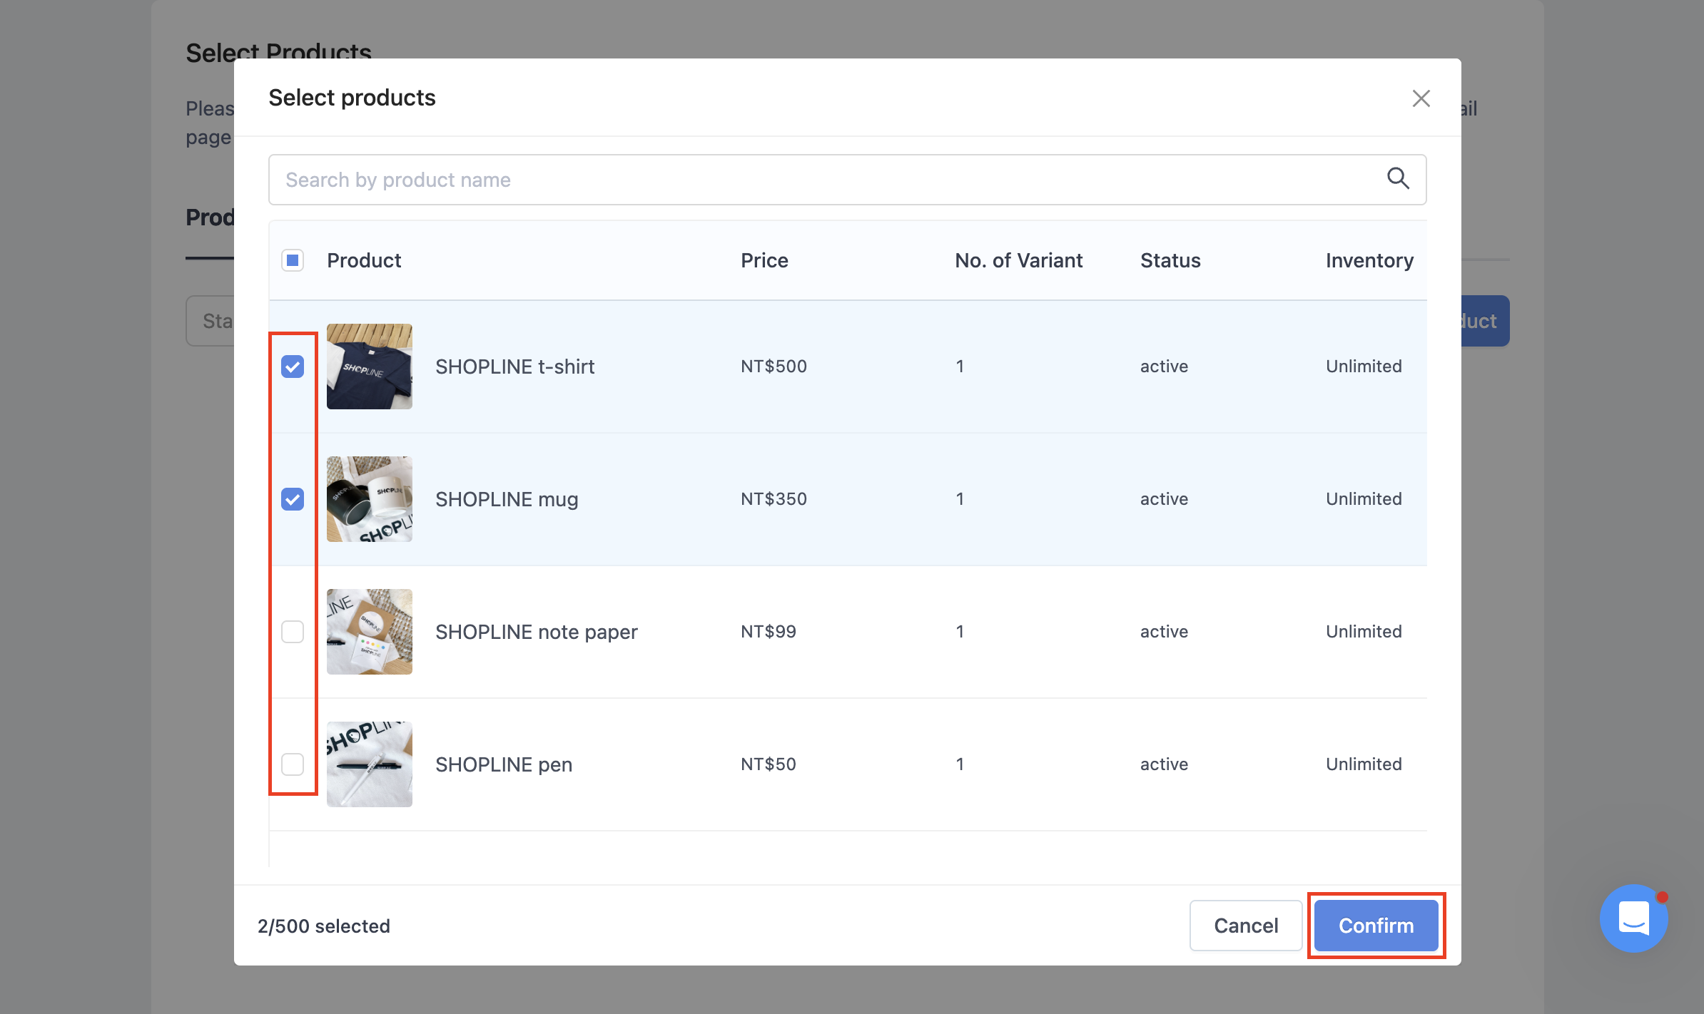Click the Price column header

pyautogui.click(x=764, y=260)
